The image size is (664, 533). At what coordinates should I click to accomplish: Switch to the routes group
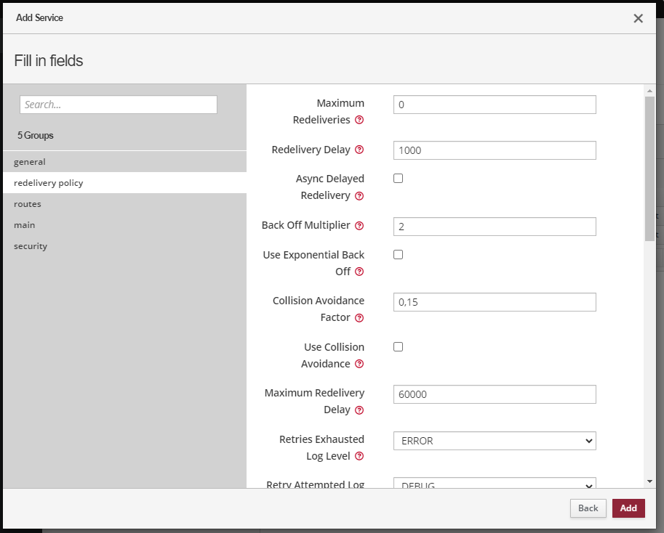28,204
